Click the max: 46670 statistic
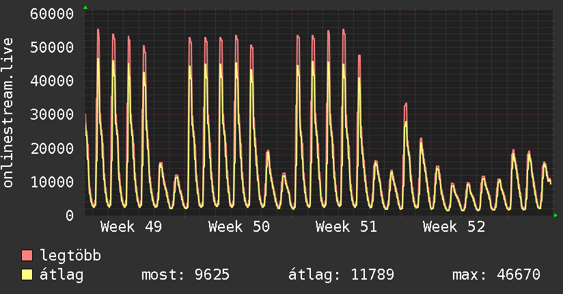 (496, 275)
